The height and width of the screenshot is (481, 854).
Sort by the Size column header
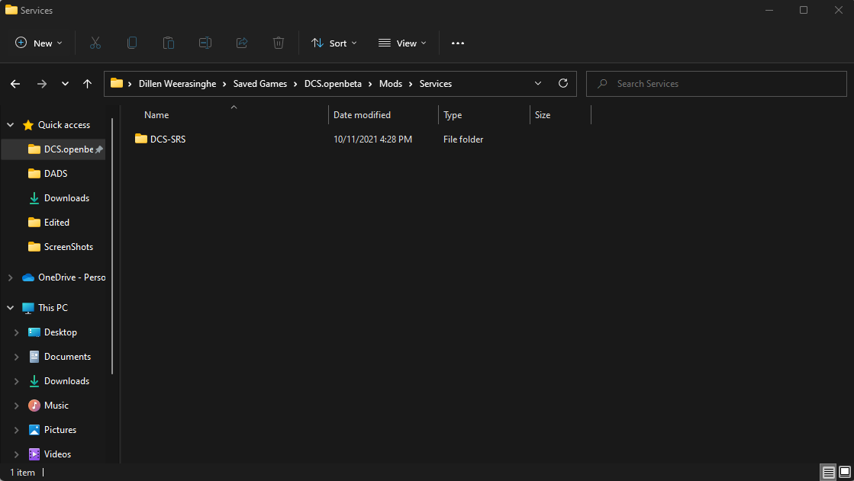pos(543,115)
